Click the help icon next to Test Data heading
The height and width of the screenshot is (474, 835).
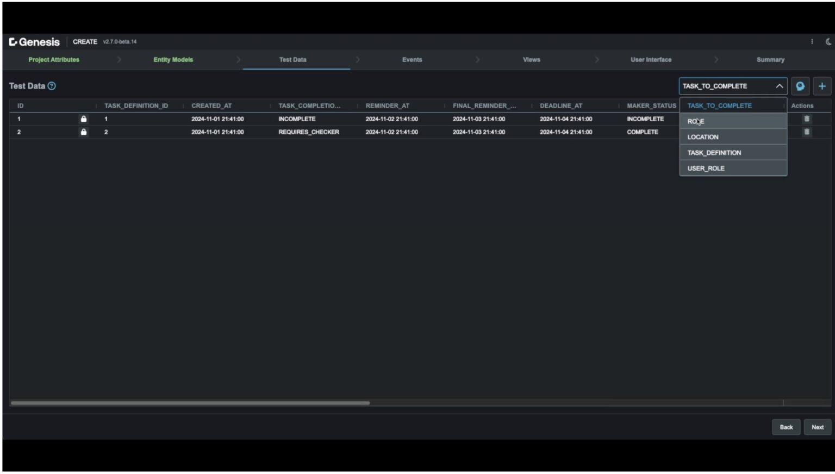pos(51,85)
